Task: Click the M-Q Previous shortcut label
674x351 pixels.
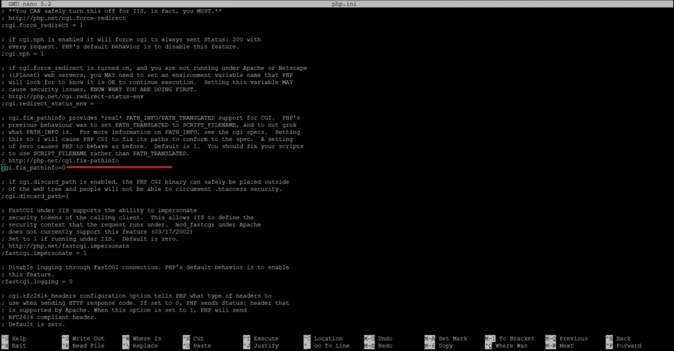Action: pyautogui.click(x=567, y=338)
